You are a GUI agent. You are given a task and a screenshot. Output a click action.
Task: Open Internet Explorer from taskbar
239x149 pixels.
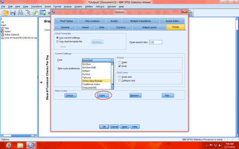[x=9, y=145]
